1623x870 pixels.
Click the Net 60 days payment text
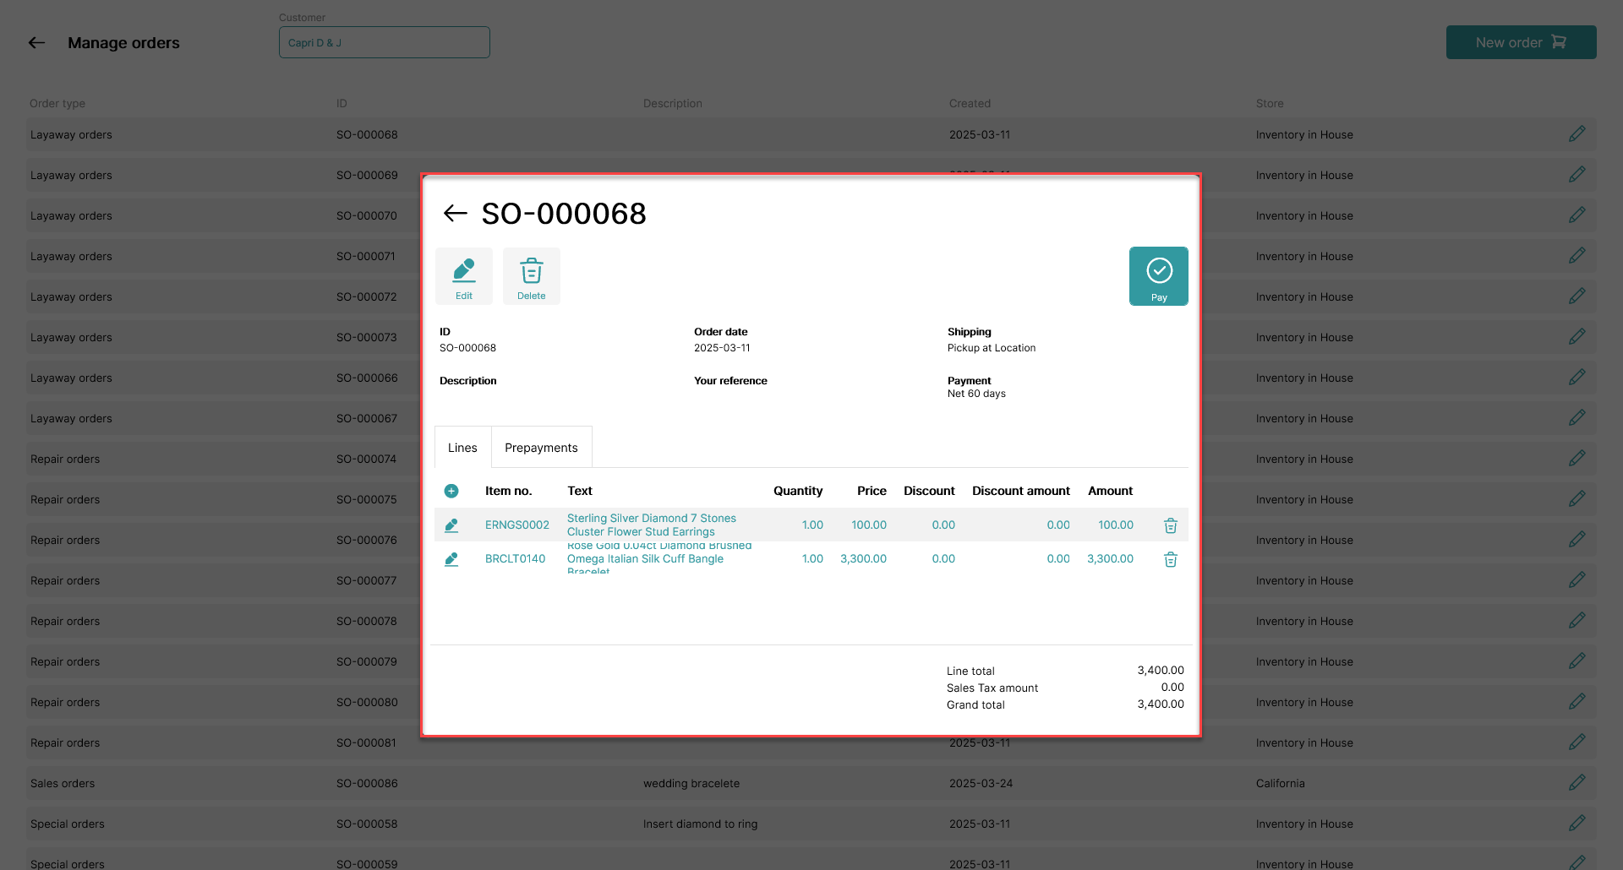click(x=976, y=394)
